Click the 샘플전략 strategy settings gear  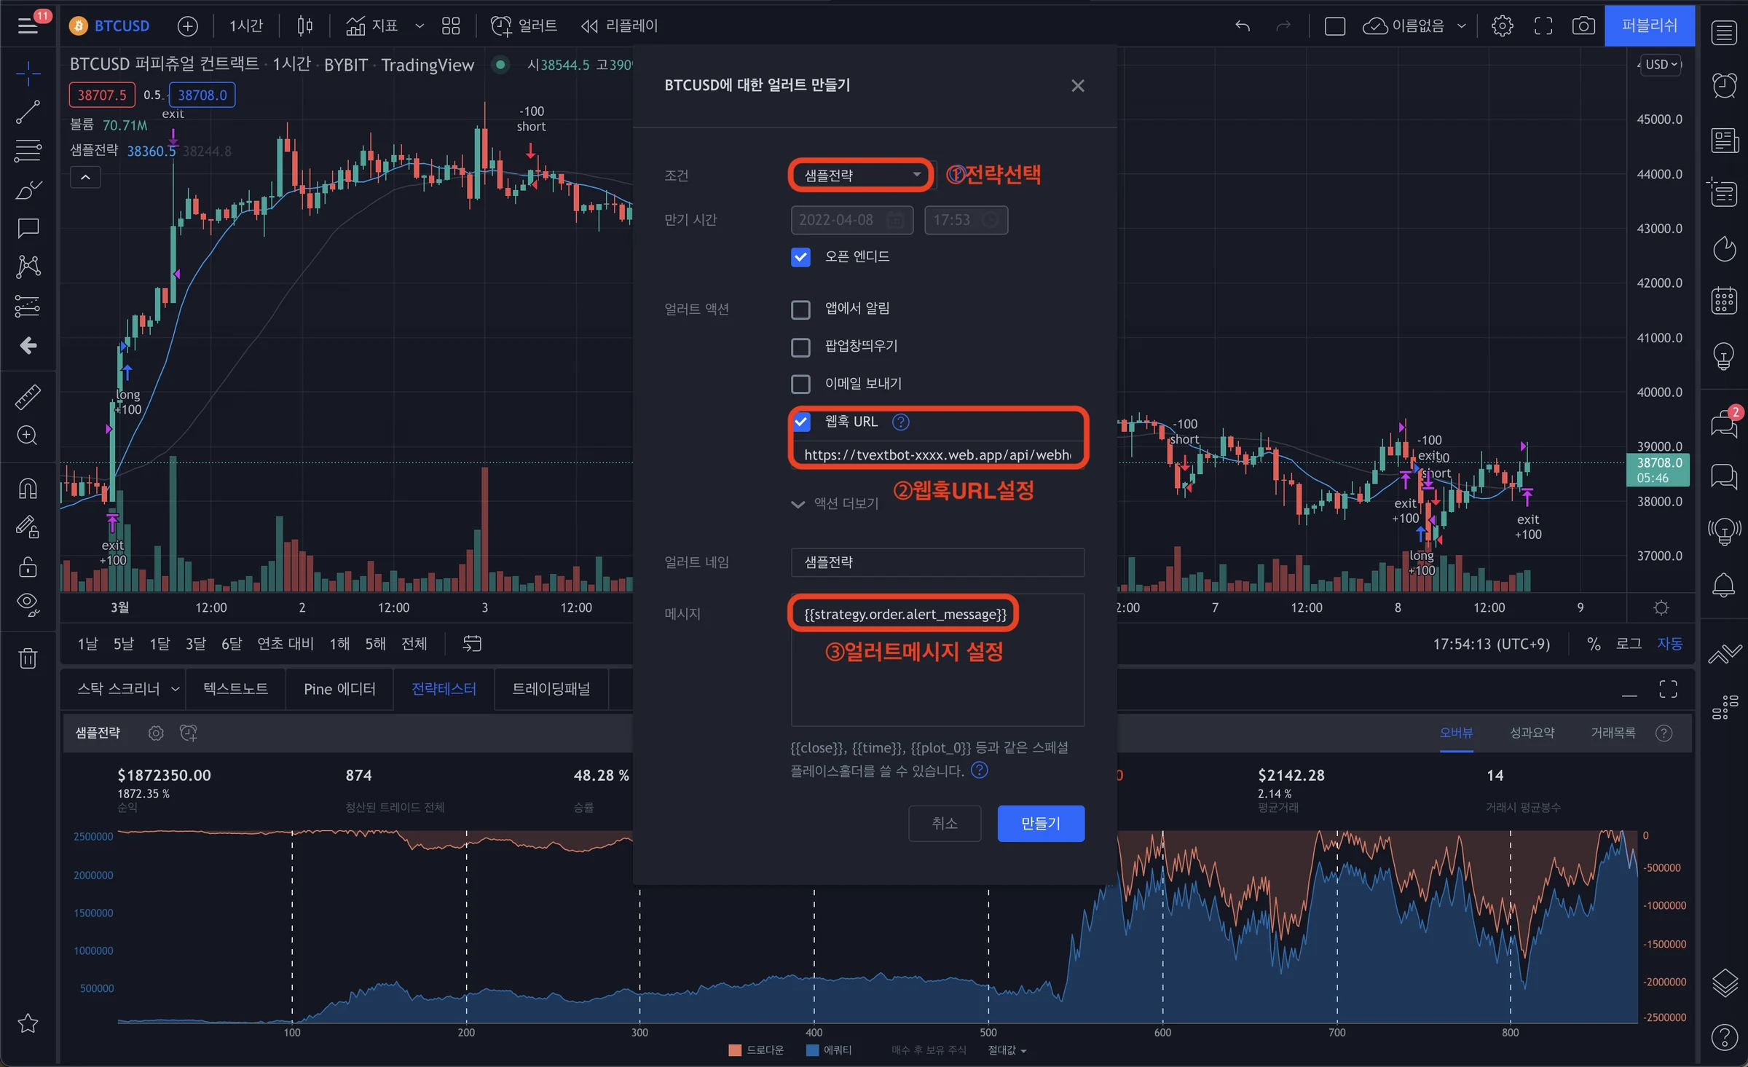(x=156, y=733)
